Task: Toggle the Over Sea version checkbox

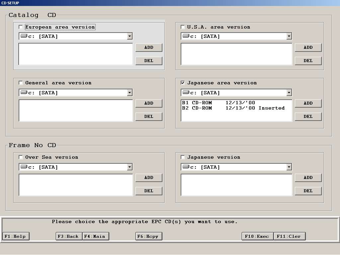Action: pyautogui.click(x=21, y=157)
